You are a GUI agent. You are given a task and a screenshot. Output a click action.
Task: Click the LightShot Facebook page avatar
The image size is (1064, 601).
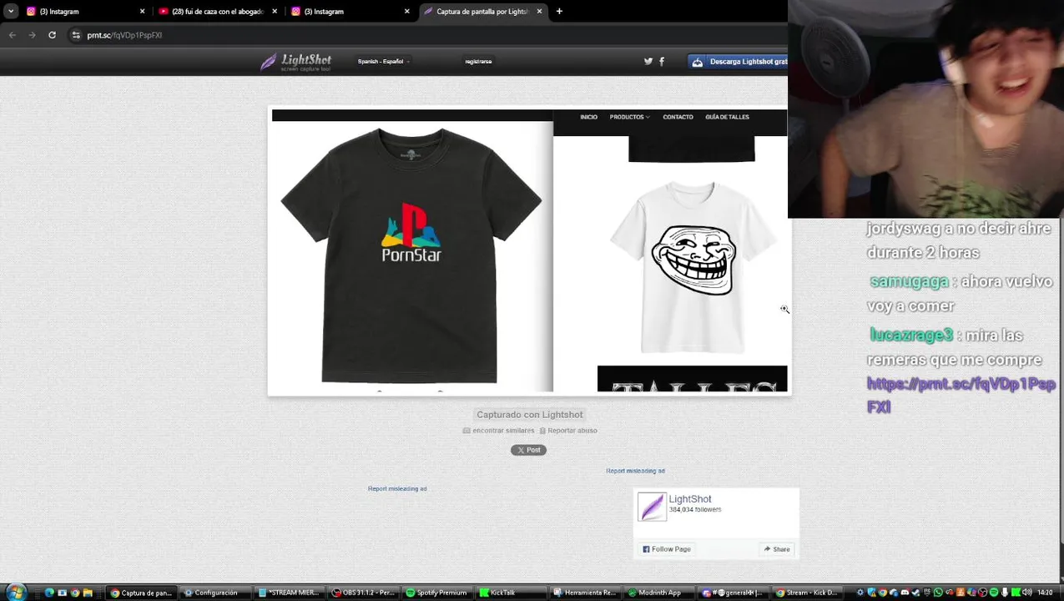652,507
